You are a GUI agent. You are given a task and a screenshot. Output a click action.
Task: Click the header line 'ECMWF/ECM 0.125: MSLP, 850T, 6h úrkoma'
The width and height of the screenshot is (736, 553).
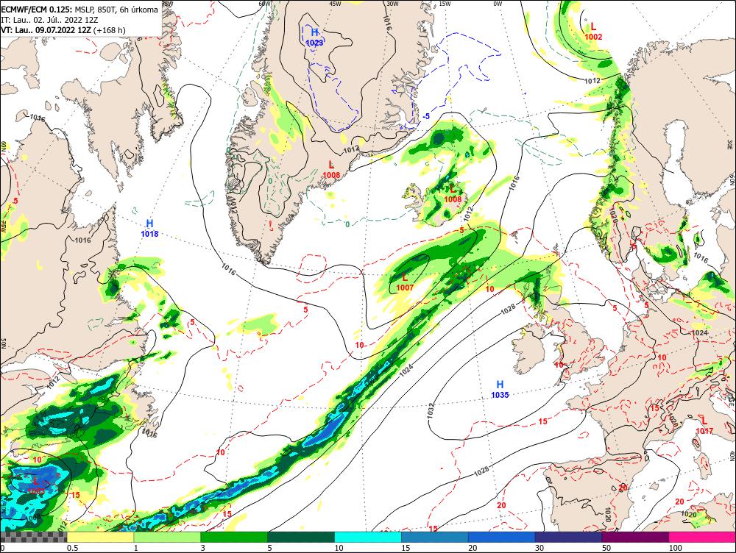(x=79, y=10)
